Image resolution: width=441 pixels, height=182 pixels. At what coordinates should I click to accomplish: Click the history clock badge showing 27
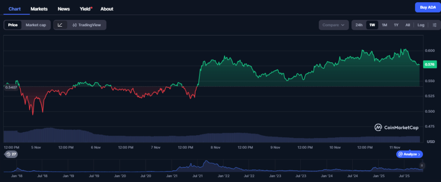click(x=11, y=154)
